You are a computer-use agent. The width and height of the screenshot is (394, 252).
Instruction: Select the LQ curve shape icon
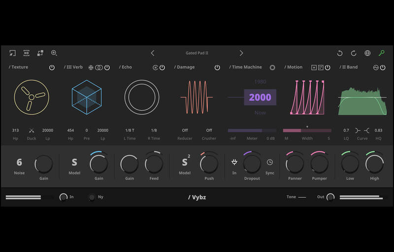(x=358, y=131)
